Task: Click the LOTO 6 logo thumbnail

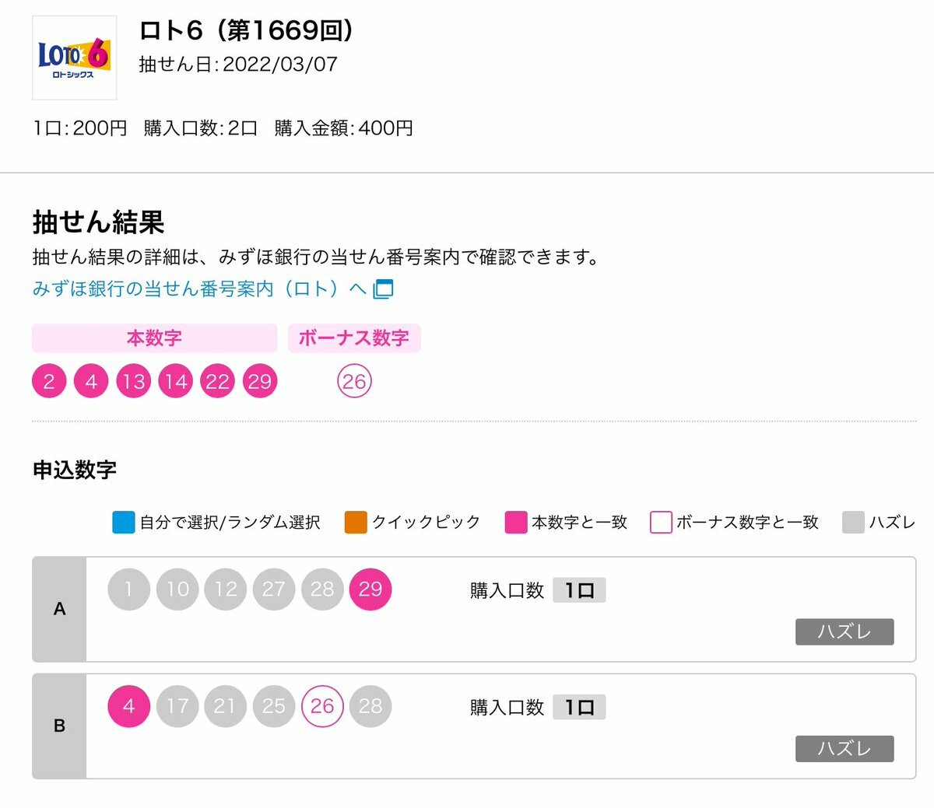Action: [x=75, y=58]
